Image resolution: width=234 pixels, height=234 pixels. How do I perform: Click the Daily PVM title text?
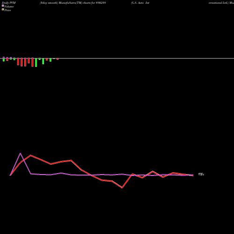9,3
